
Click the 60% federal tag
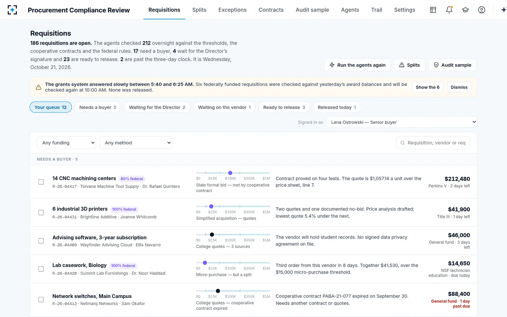[132, 179]
